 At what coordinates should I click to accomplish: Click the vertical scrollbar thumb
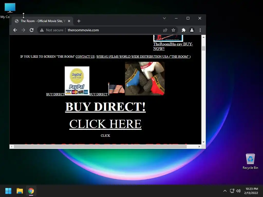(x=203, y=48)
